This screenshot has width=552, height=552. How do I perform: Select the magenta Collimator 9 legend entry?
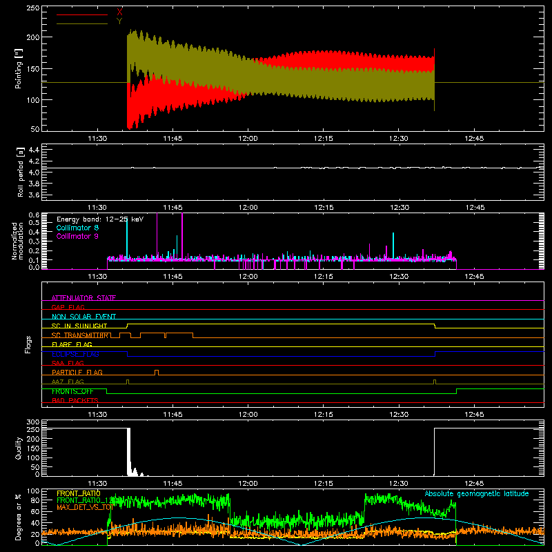pos(77,236)
